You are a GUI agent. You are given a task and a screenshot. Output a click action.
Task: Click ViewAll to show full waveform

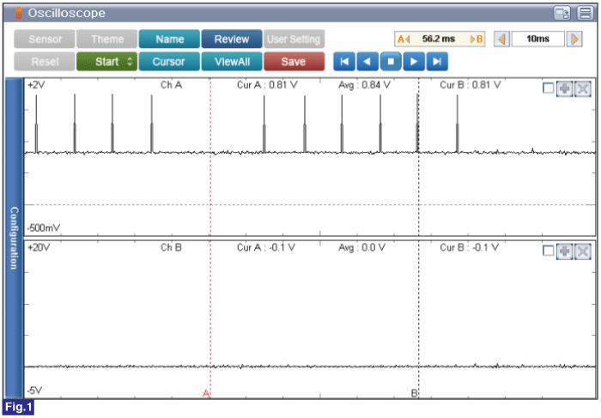point(232,62)
